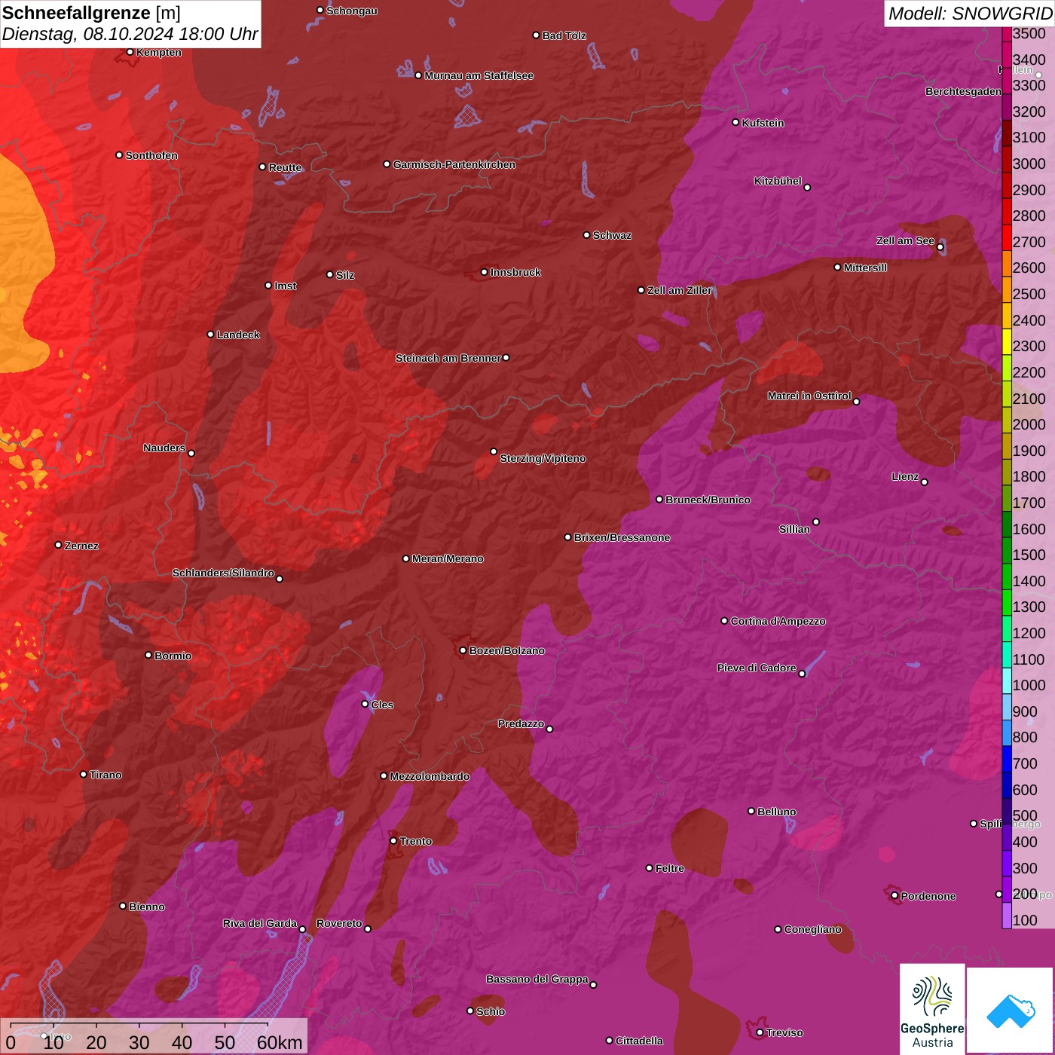Click the Kitzbühel marker dot
1055x1055 pixels.
click(807, 188)
